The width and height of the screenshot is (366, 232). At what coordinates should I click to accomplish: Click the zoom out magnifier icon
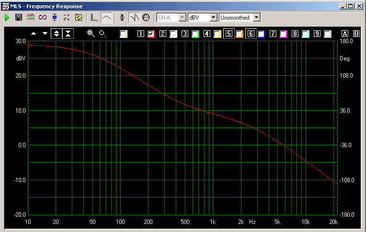103,34
